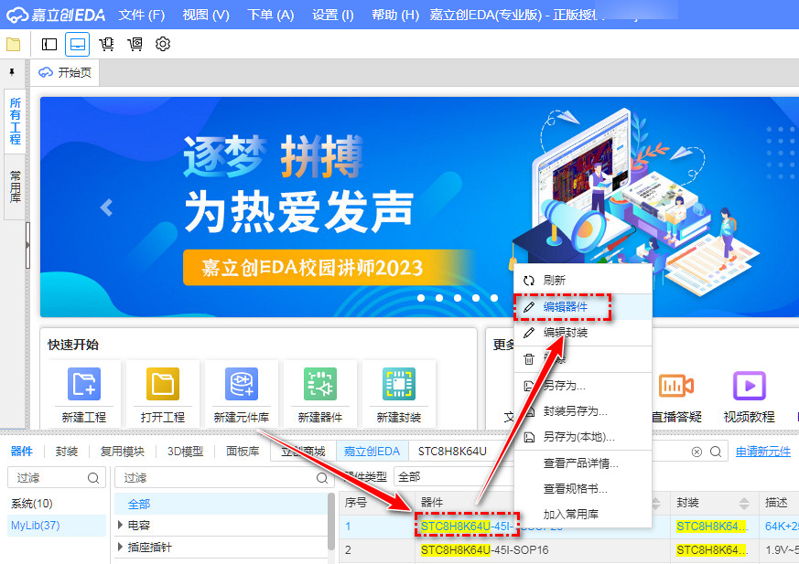The image size is (799, 564).
Task: Choose 编辑封装 in the context menu
Action: 582,333
